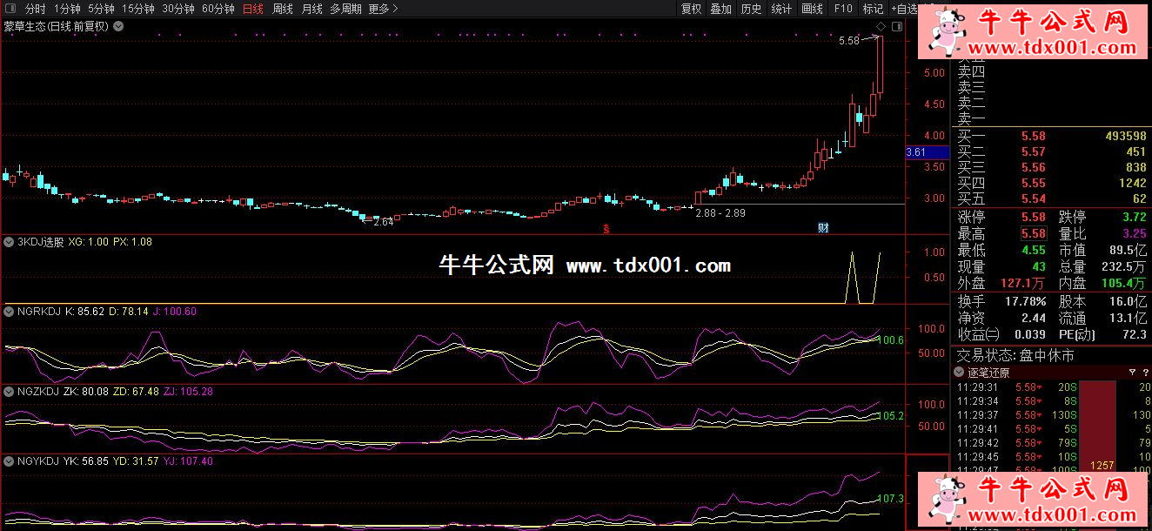Click the 5.58 high price label on chart
The height and width of the screenshot is (531, 1152).
(x=849, y=40)
